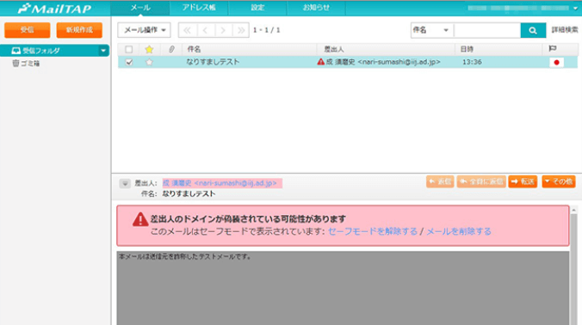This screenshot has height=325, width=582.
Task: Open the お知らせ tab
Action: (x=316, y=8)
